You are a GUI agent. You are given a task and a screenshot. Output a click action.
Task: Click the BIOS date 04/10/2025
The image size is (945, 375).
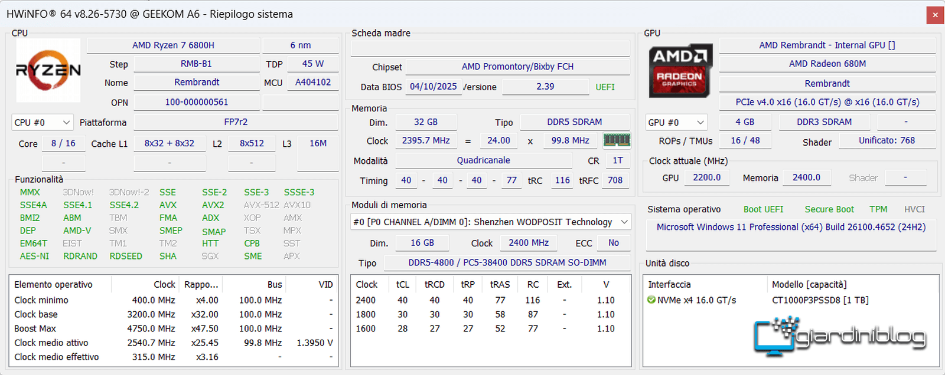tap(434, 87)
